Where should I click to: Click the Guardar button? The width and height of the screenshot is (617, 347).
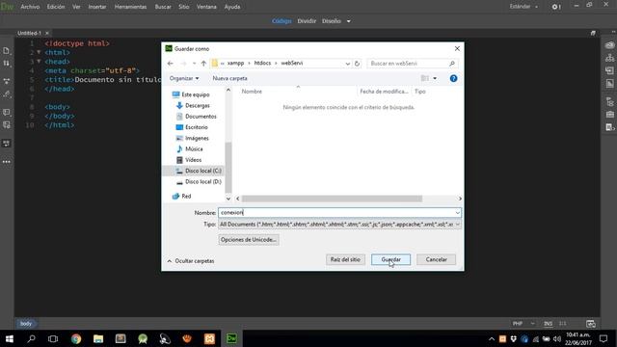pos(390,259)
